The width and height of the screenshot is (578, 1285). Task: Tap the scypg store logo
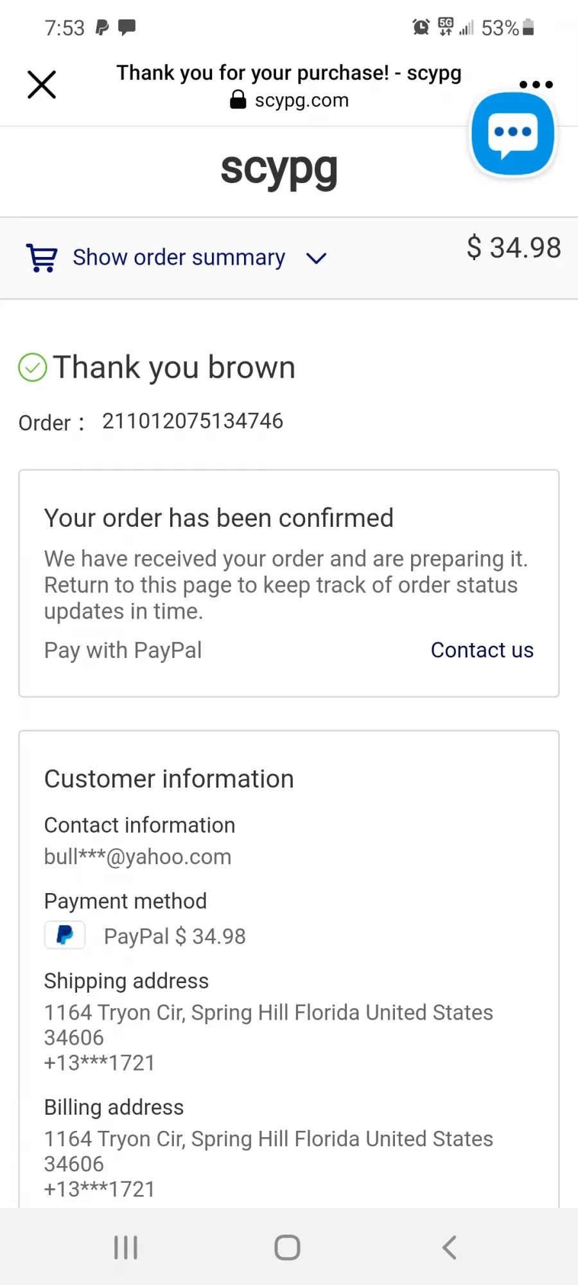[x=279, y=170]
